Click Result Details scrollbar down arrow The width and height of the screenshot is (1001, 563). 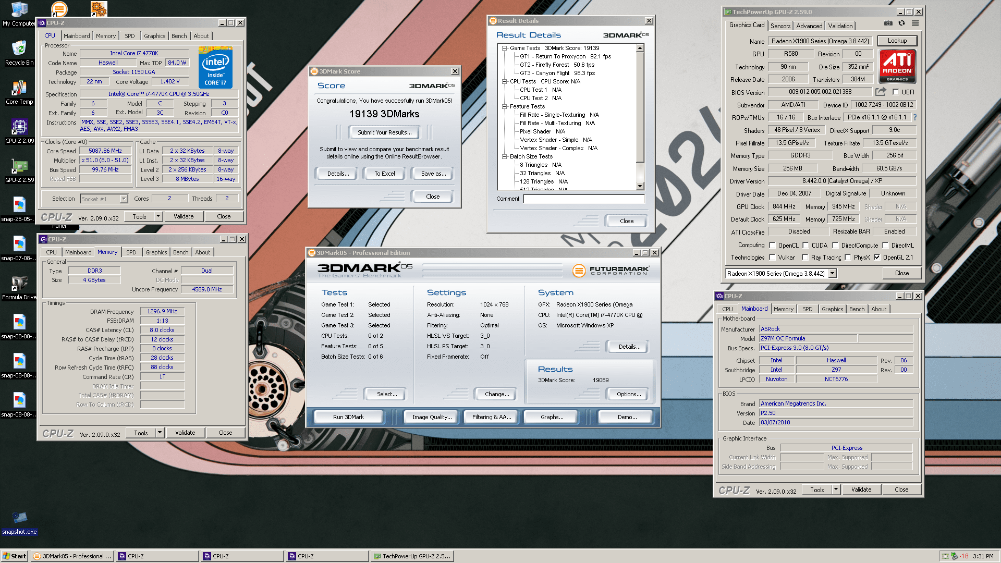640,186
